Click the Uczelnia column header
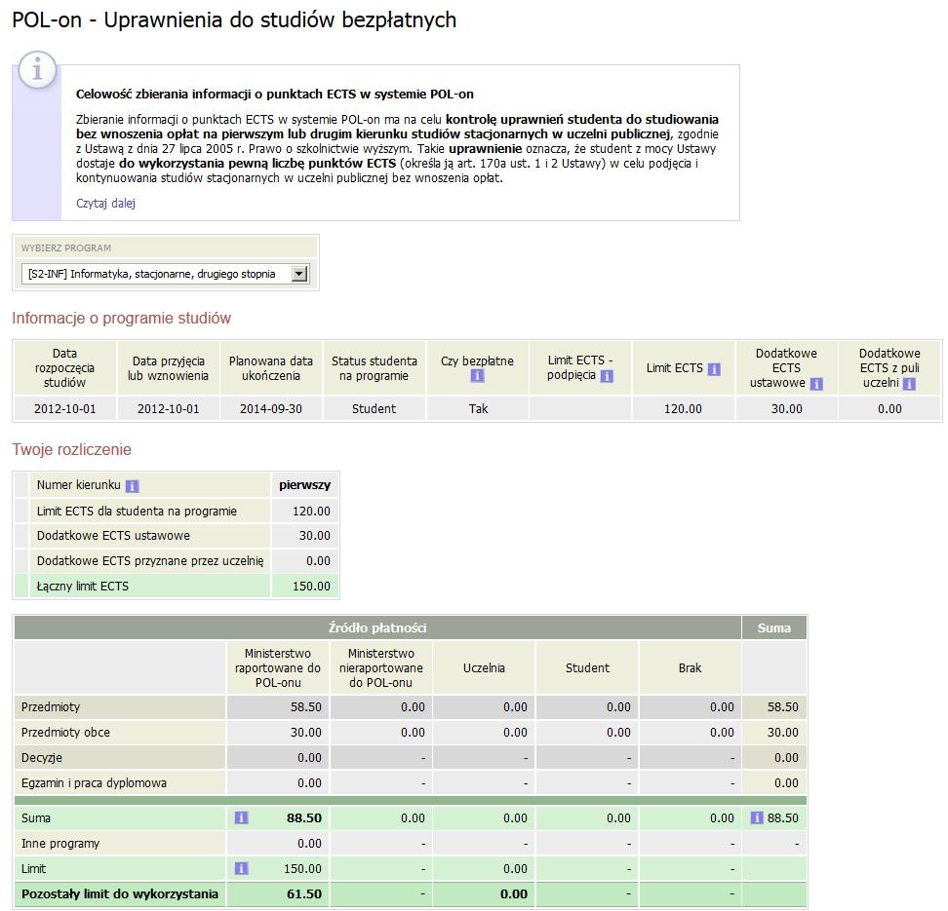The height and width of the screenshot is (911, 948). click(x=484, y=668)
